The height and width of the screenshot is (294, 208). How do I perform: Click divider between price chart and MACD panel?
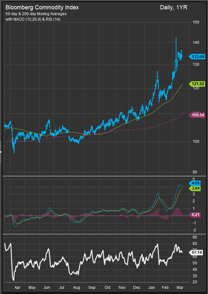point(104,176)
